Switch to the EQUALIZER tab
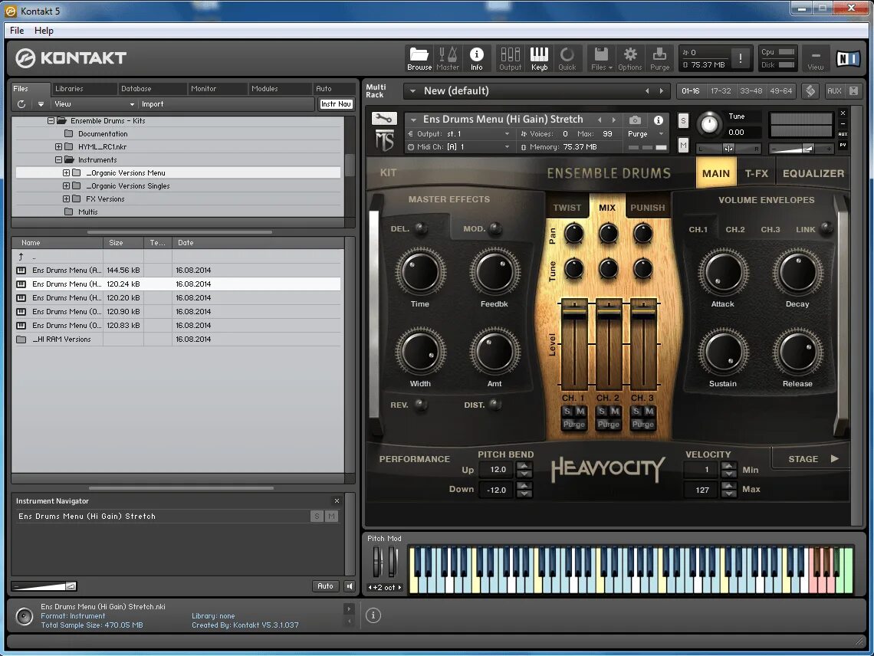 [813, 173]
